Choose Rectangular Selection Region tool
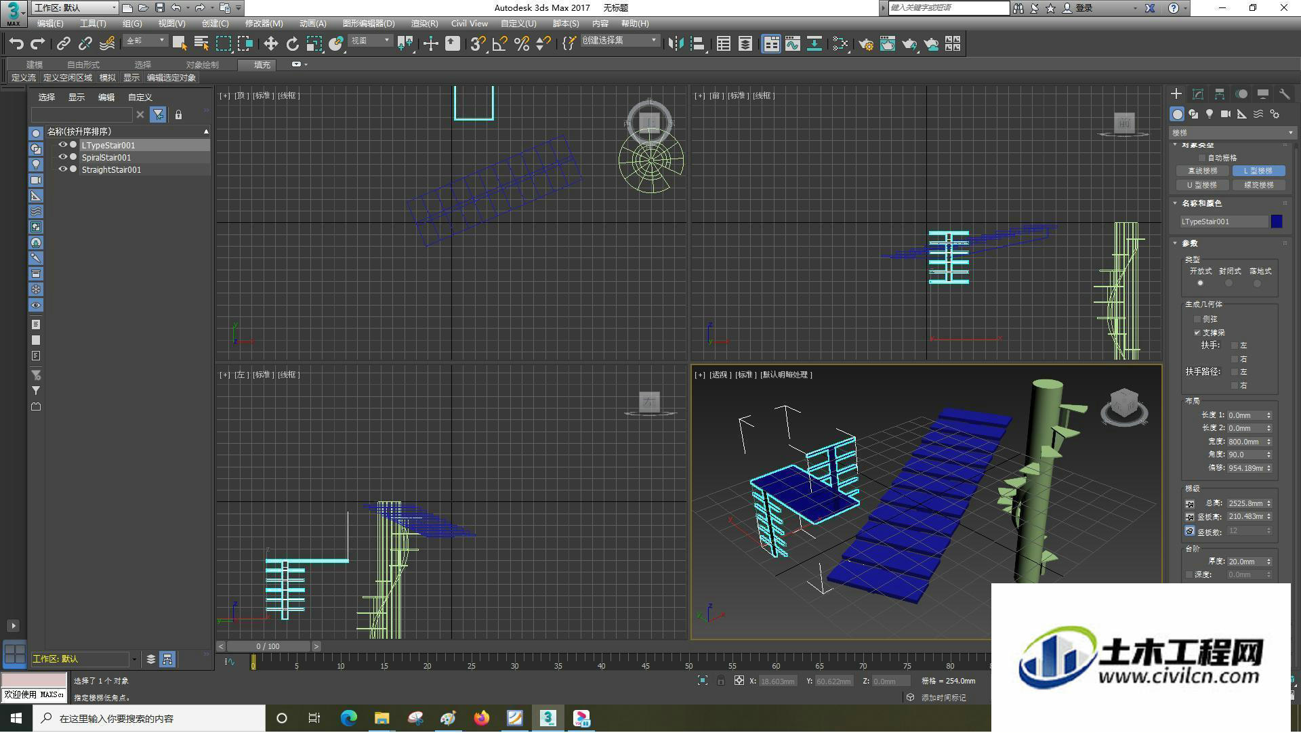Image resolution: width=1301 pixels, height=733 pixels. 223,44
